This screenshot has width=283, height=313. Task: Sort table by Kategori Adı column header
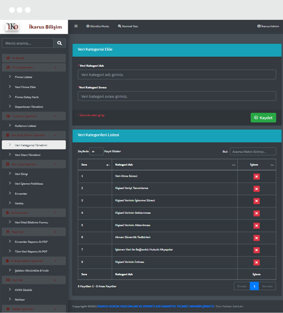(x=175, y=165)
